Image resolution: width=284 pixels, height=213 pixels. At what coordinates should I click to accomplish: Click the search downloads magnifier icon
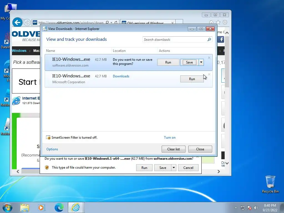click(x=209, y=39)
